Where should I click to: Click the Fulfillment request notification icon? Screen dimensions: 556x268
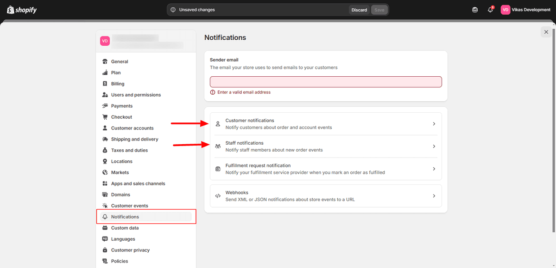(x=218, y=169)
